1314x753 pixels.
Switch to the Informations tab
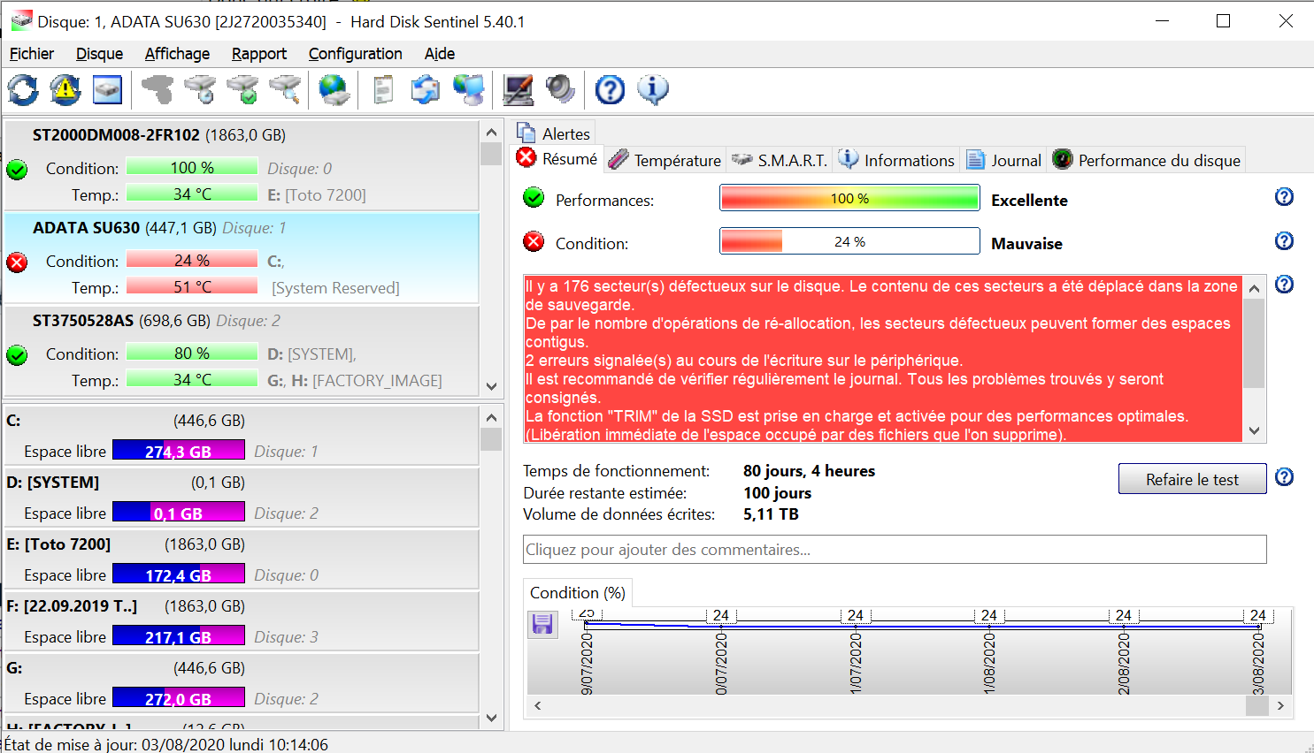tap(896, 160)
